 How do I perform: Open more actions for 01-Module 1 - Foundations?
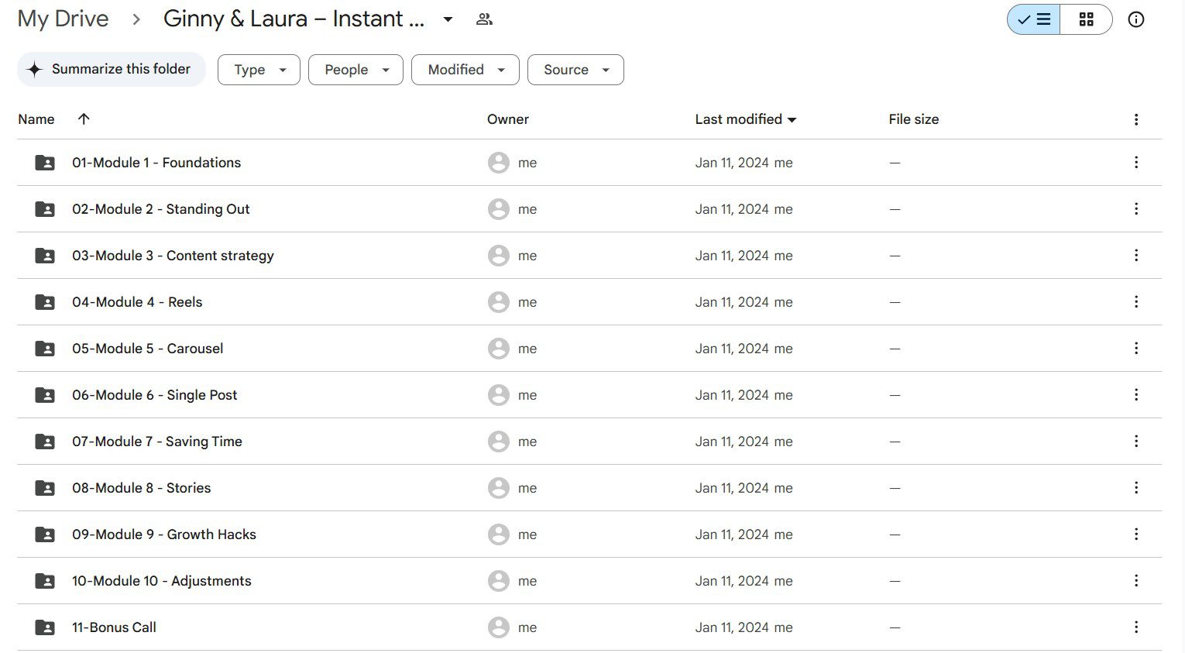coord(1135,163)
